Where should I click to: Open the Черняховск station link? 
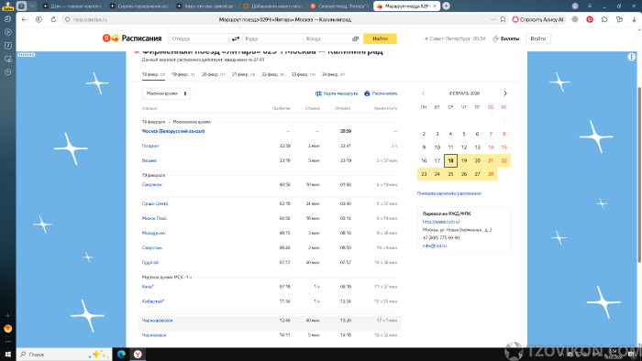tap(154, 335)
